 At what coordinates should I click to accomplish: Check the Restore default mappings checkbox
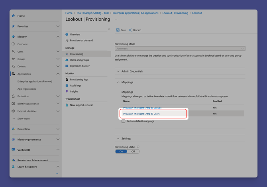click(x=123, y=121)
